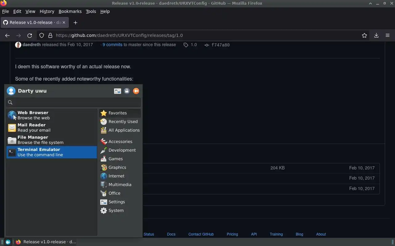The image size is (395, 246).
Task: Open Graphics category
Action: coord(120,167)
